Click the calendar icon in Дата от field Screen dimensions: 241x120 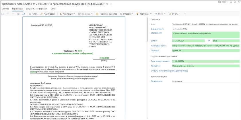(174, 41)
